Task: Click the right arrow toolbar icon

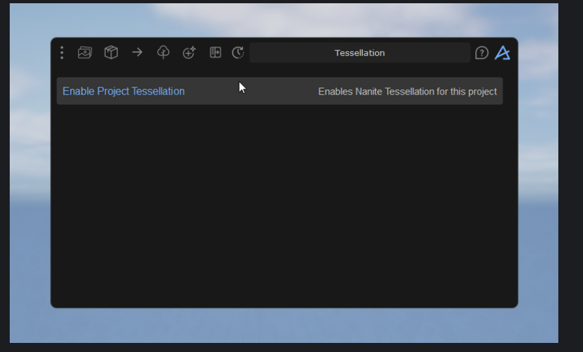Action: tap(137, 53)
